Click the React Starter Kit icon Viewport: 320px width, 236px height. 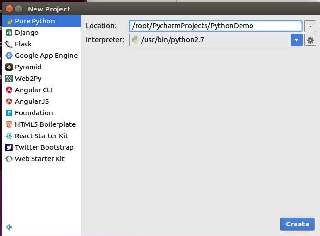[9, 136]
